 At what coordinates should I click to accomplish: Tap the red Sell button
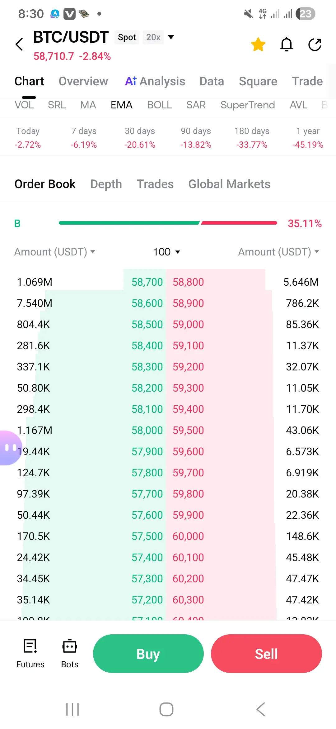pos(266,654)
